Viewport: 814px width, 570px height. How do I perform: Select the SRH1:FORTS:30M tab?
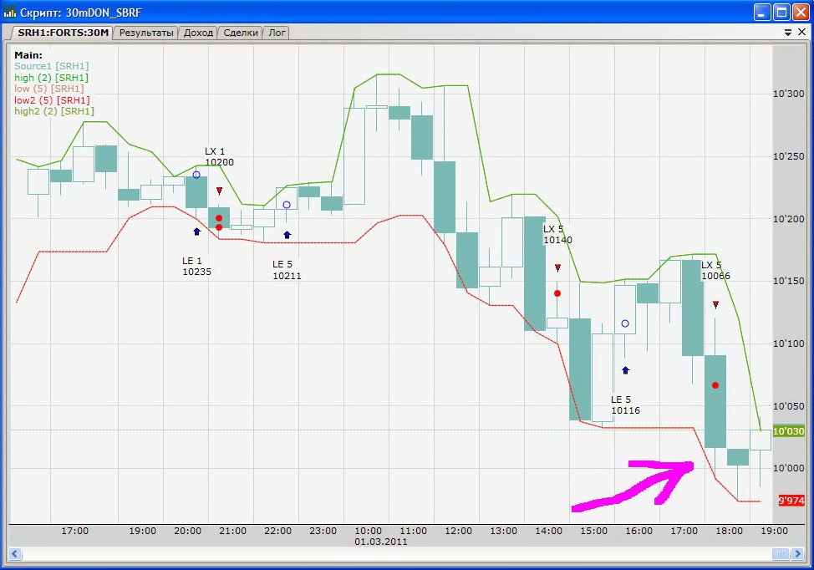pos(63,33)
